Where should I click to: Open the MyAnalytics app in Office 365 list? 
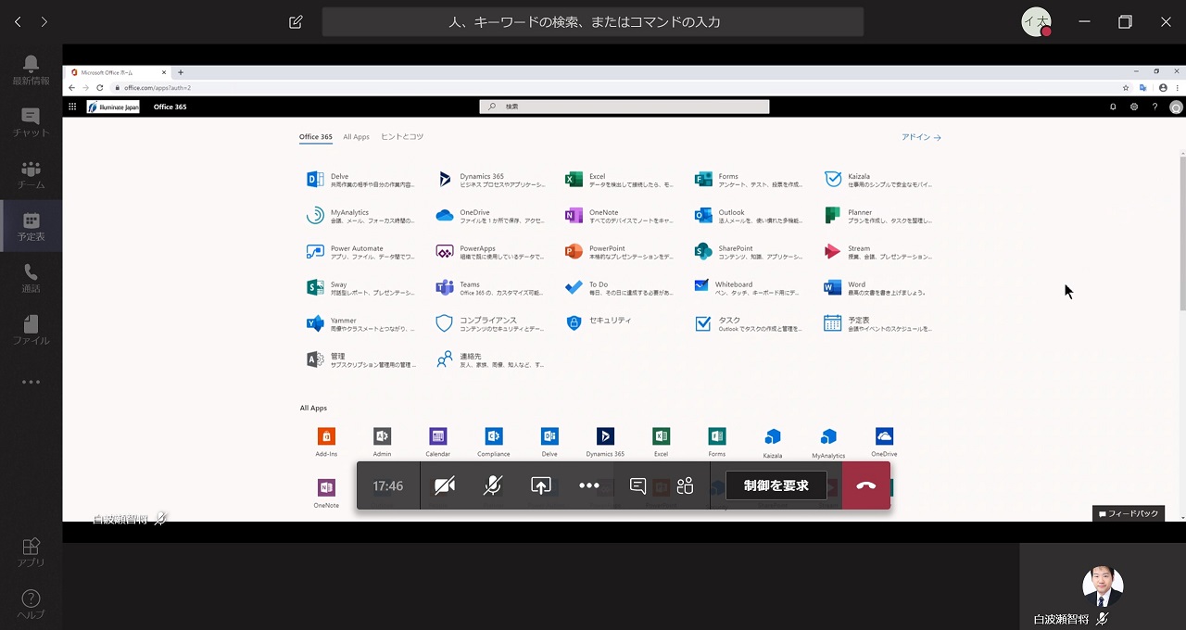[360, 216]
